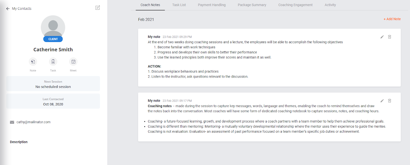Click the Feb 2021 month heading
The height and width of the screenshot is (165, 410).
click(x=146, y=19)
